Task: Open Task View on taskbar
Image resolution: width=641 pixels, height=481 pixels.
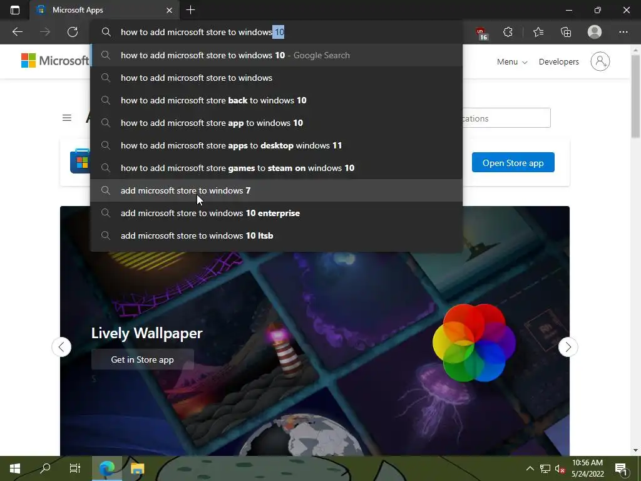Action: tap(75, 468)
